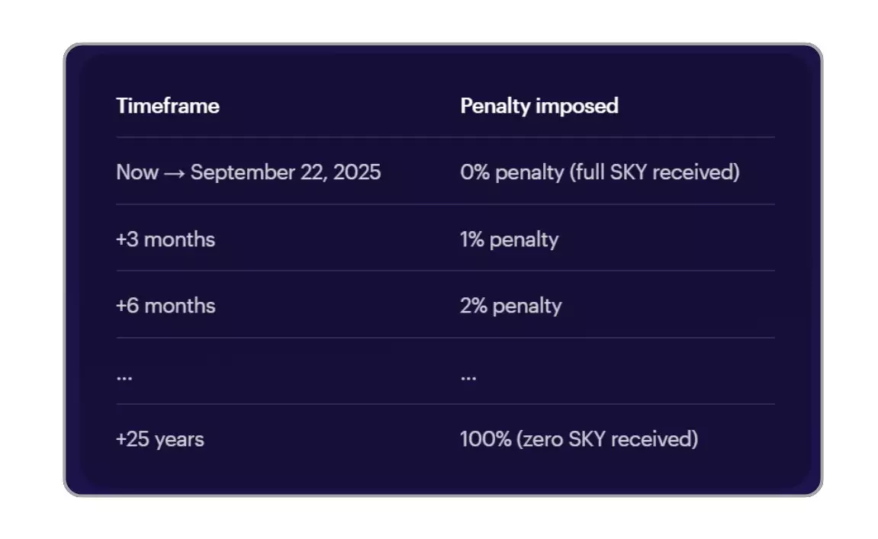The width and height of the screenshot is (878, 539).
Task: Click the ellipsis in the Timeframe column
Action: 124,376
